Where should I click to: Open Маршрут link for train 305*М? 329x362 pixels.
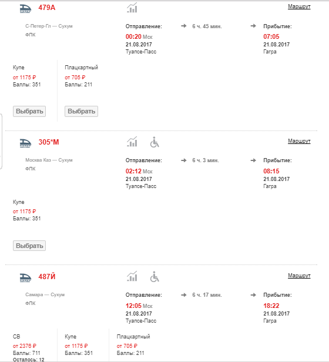coord(299,141)
